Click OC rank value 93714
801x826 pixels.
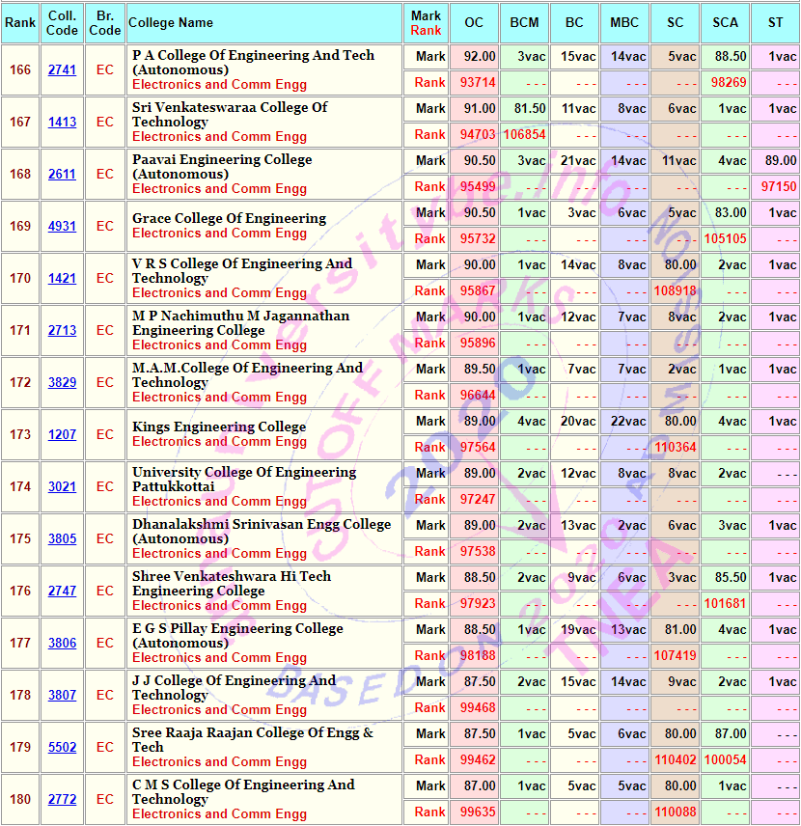coord(478,83)
